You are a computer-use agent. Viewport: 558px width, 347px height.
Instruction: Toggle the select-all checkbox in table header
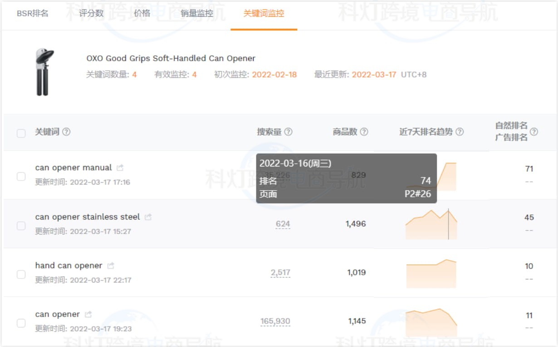point(21,133)
